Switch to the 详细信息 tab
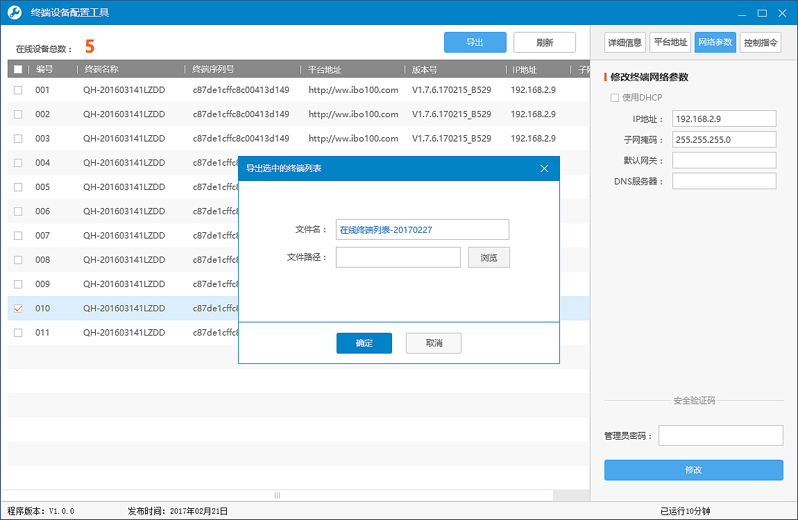 [x=625, y=42]
